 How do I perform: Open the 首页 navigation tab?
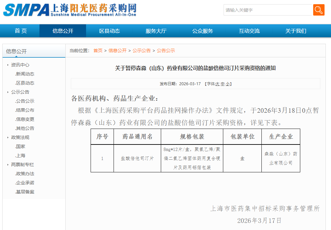(x=21, y=31)
